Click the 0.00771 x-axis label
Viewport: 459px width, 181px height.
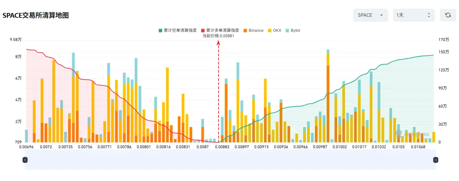[104, 147]
